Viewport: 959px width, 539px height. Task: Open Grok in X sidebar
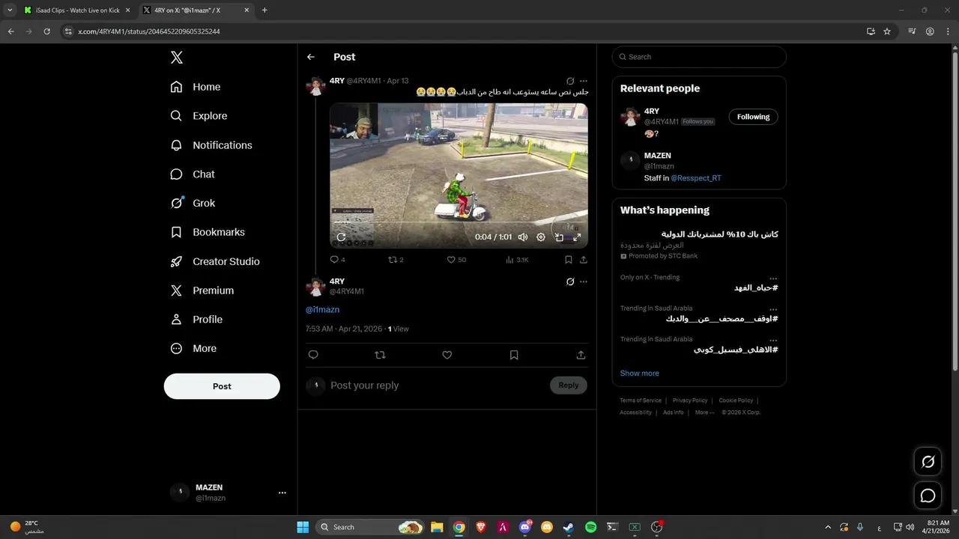193,203
